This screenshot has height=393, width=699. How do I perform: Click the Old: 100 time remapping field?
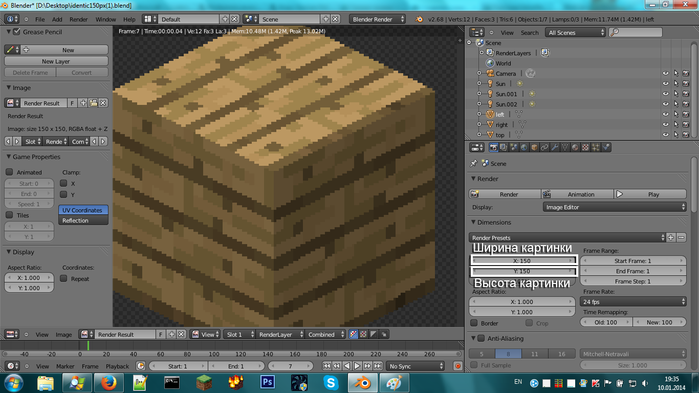(x=606, y=322)
